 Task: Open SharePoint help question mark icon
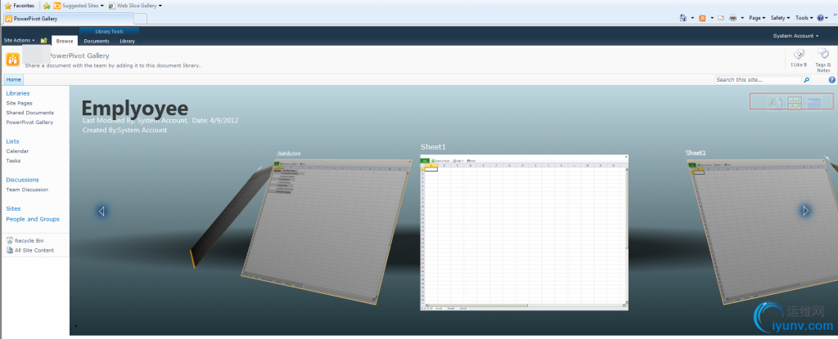[831, 80]
